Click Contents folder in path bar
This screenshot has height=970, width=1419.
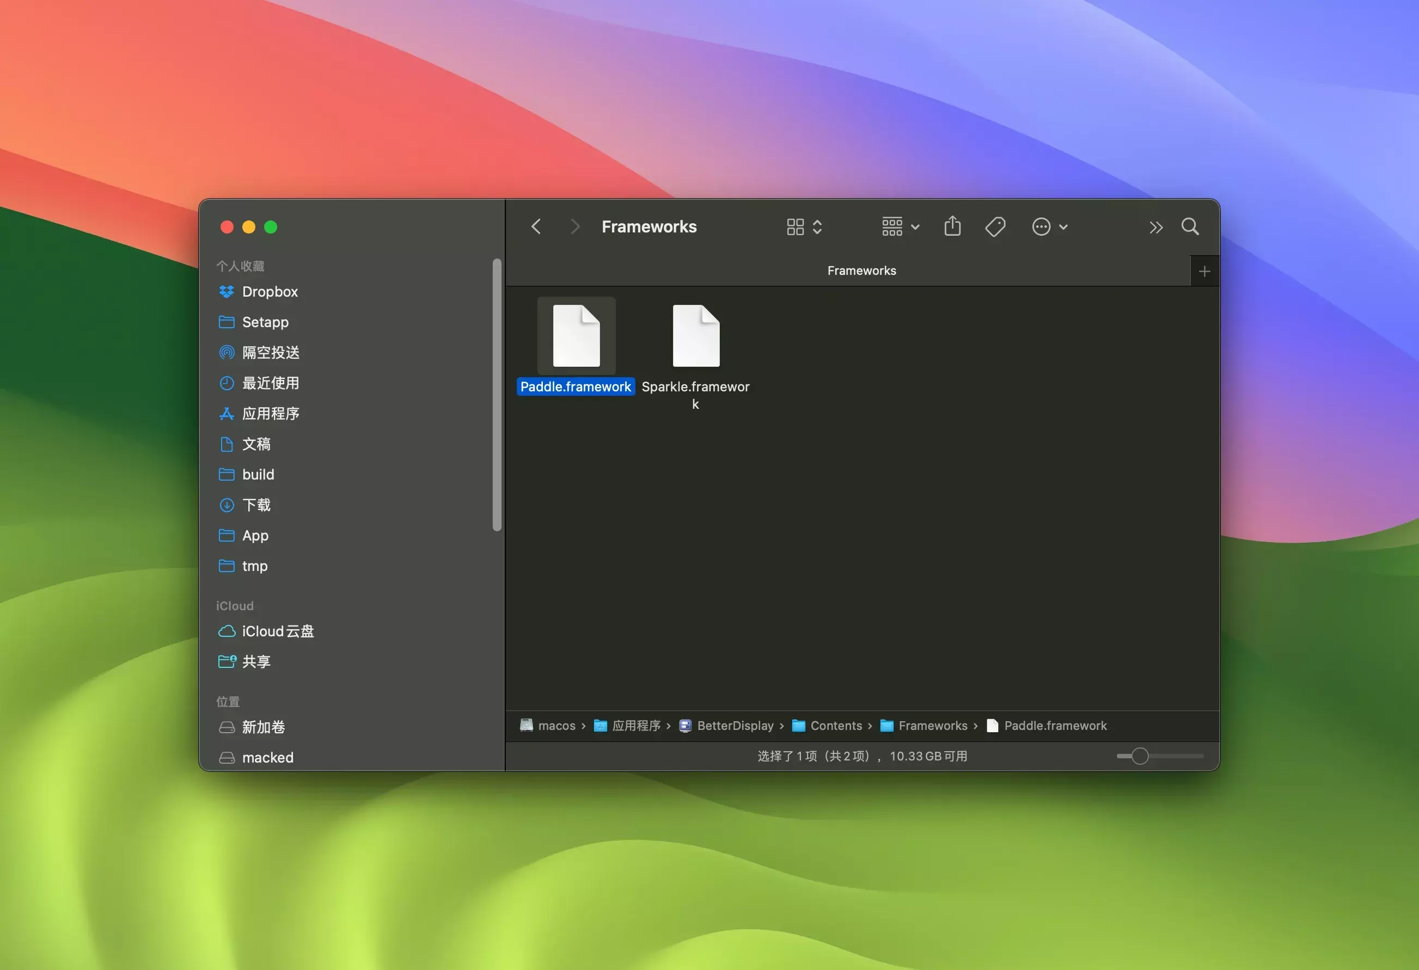835,726
